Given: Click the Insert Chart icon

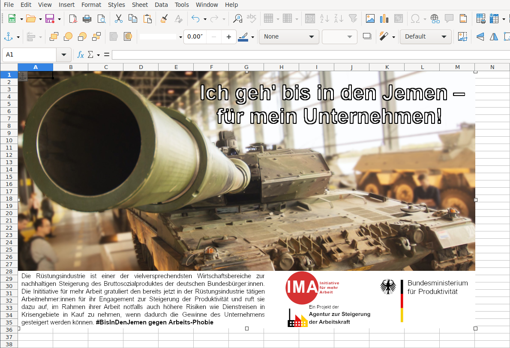Looking at the screenshot, I should (384, 18).
